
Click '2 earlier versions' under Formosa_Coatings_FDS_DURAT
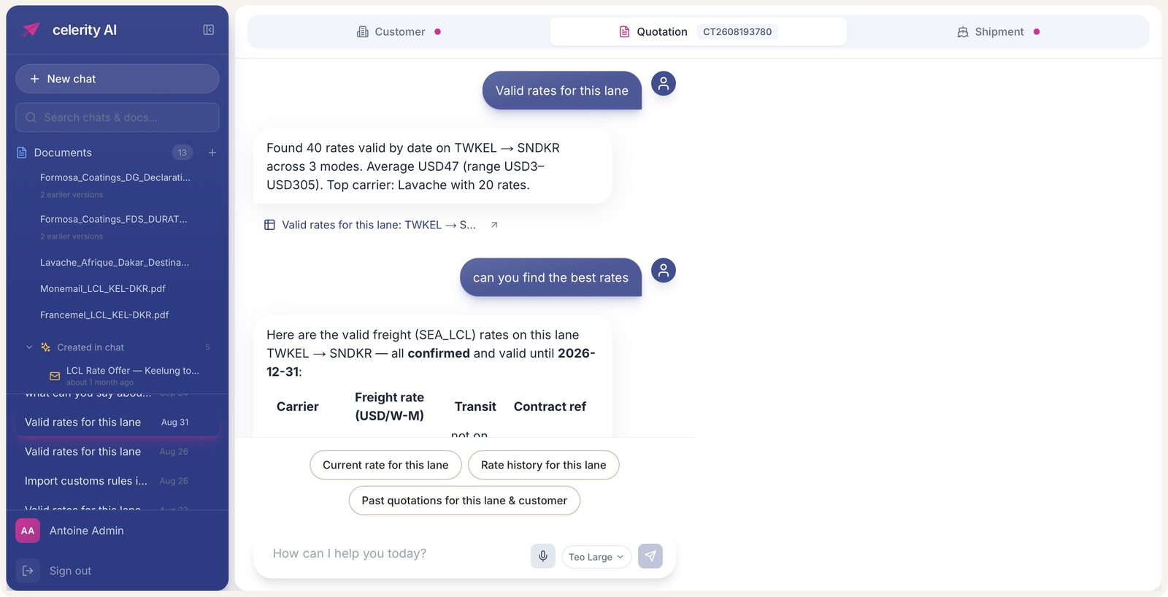tap(72, 236)
